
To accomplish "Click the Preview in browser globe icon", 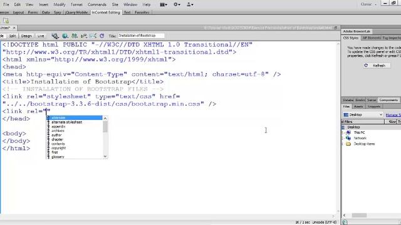I will coord(65,36).
